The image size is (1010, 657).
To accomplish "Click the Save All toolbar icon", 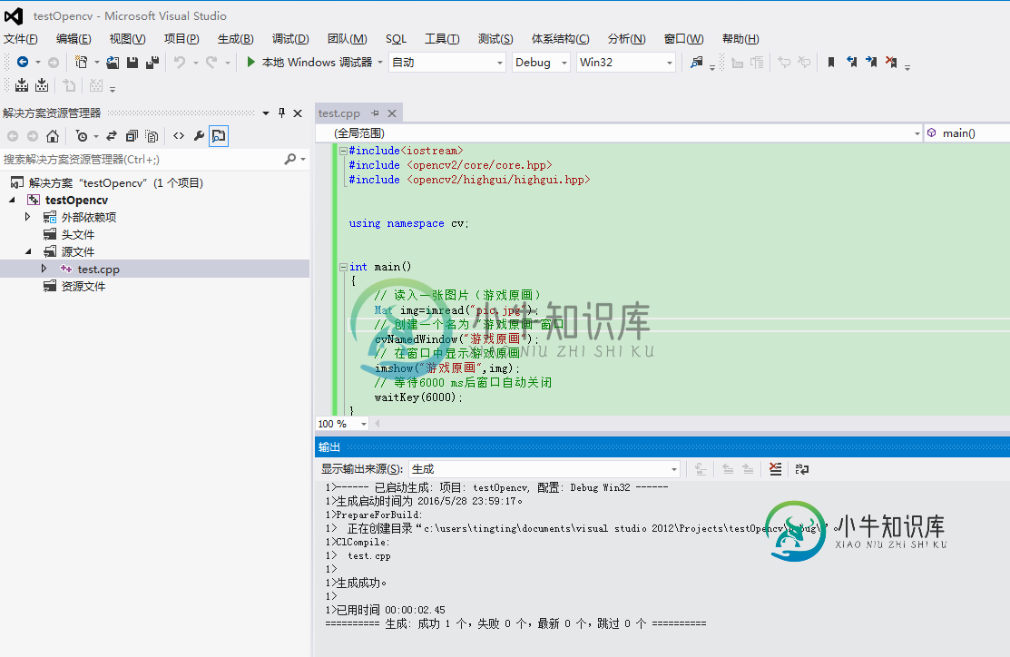I will click(152, 62).
